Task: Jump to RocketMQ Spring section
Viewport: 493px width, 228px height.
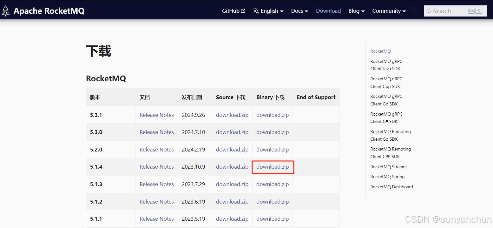Action: click(x=387, y=177)
